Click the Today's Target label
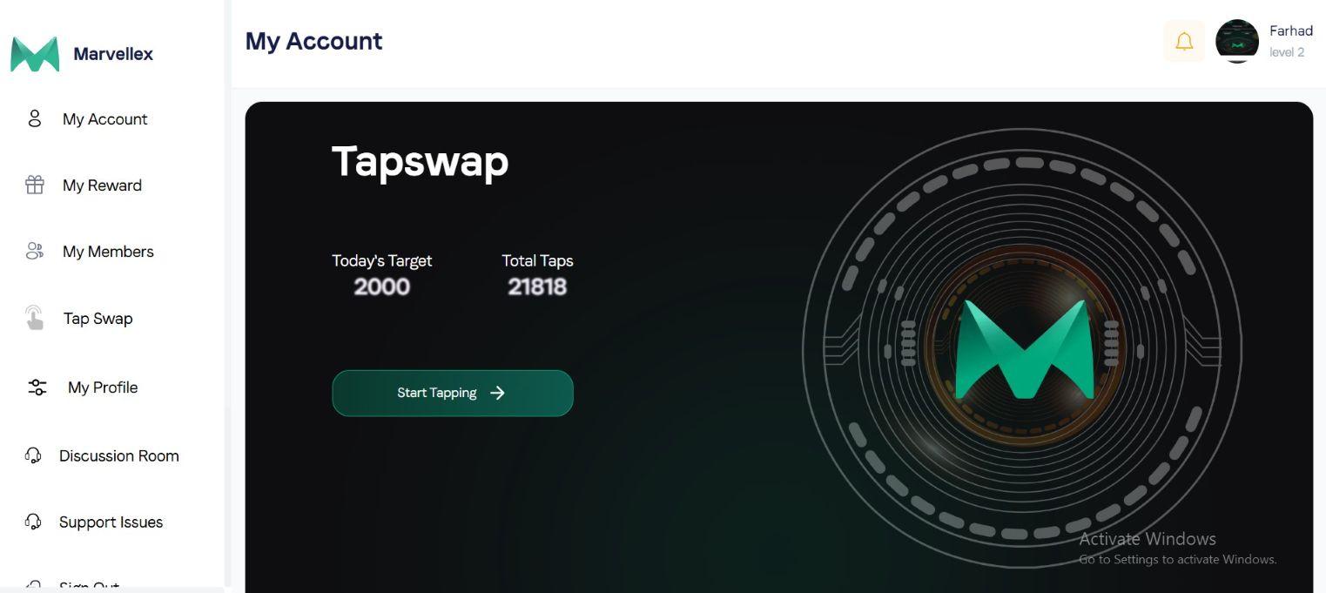1326x593 pixels. coord(381,260)
